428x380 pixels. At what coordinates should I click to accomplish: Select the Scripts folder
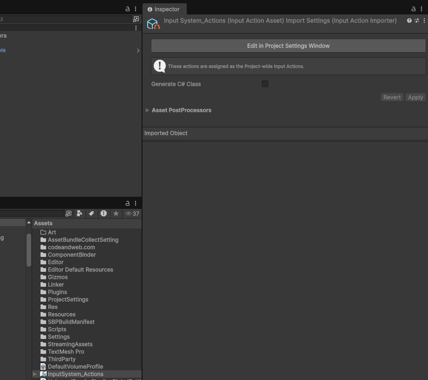click(x=87, y=330)
